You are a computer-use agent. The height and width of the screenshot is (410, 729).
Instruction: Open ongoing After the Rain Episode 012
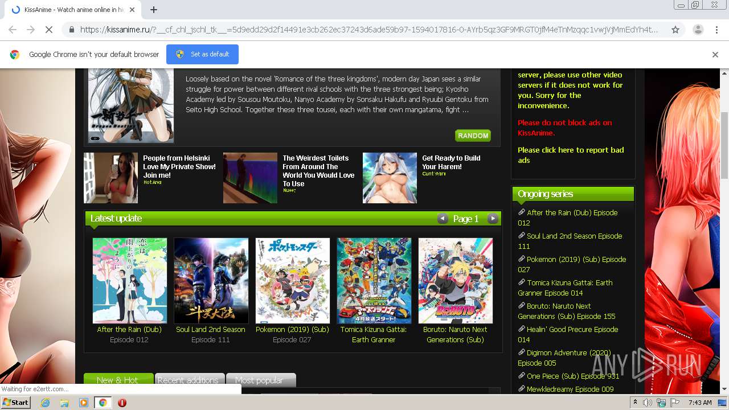pos(567,218)
